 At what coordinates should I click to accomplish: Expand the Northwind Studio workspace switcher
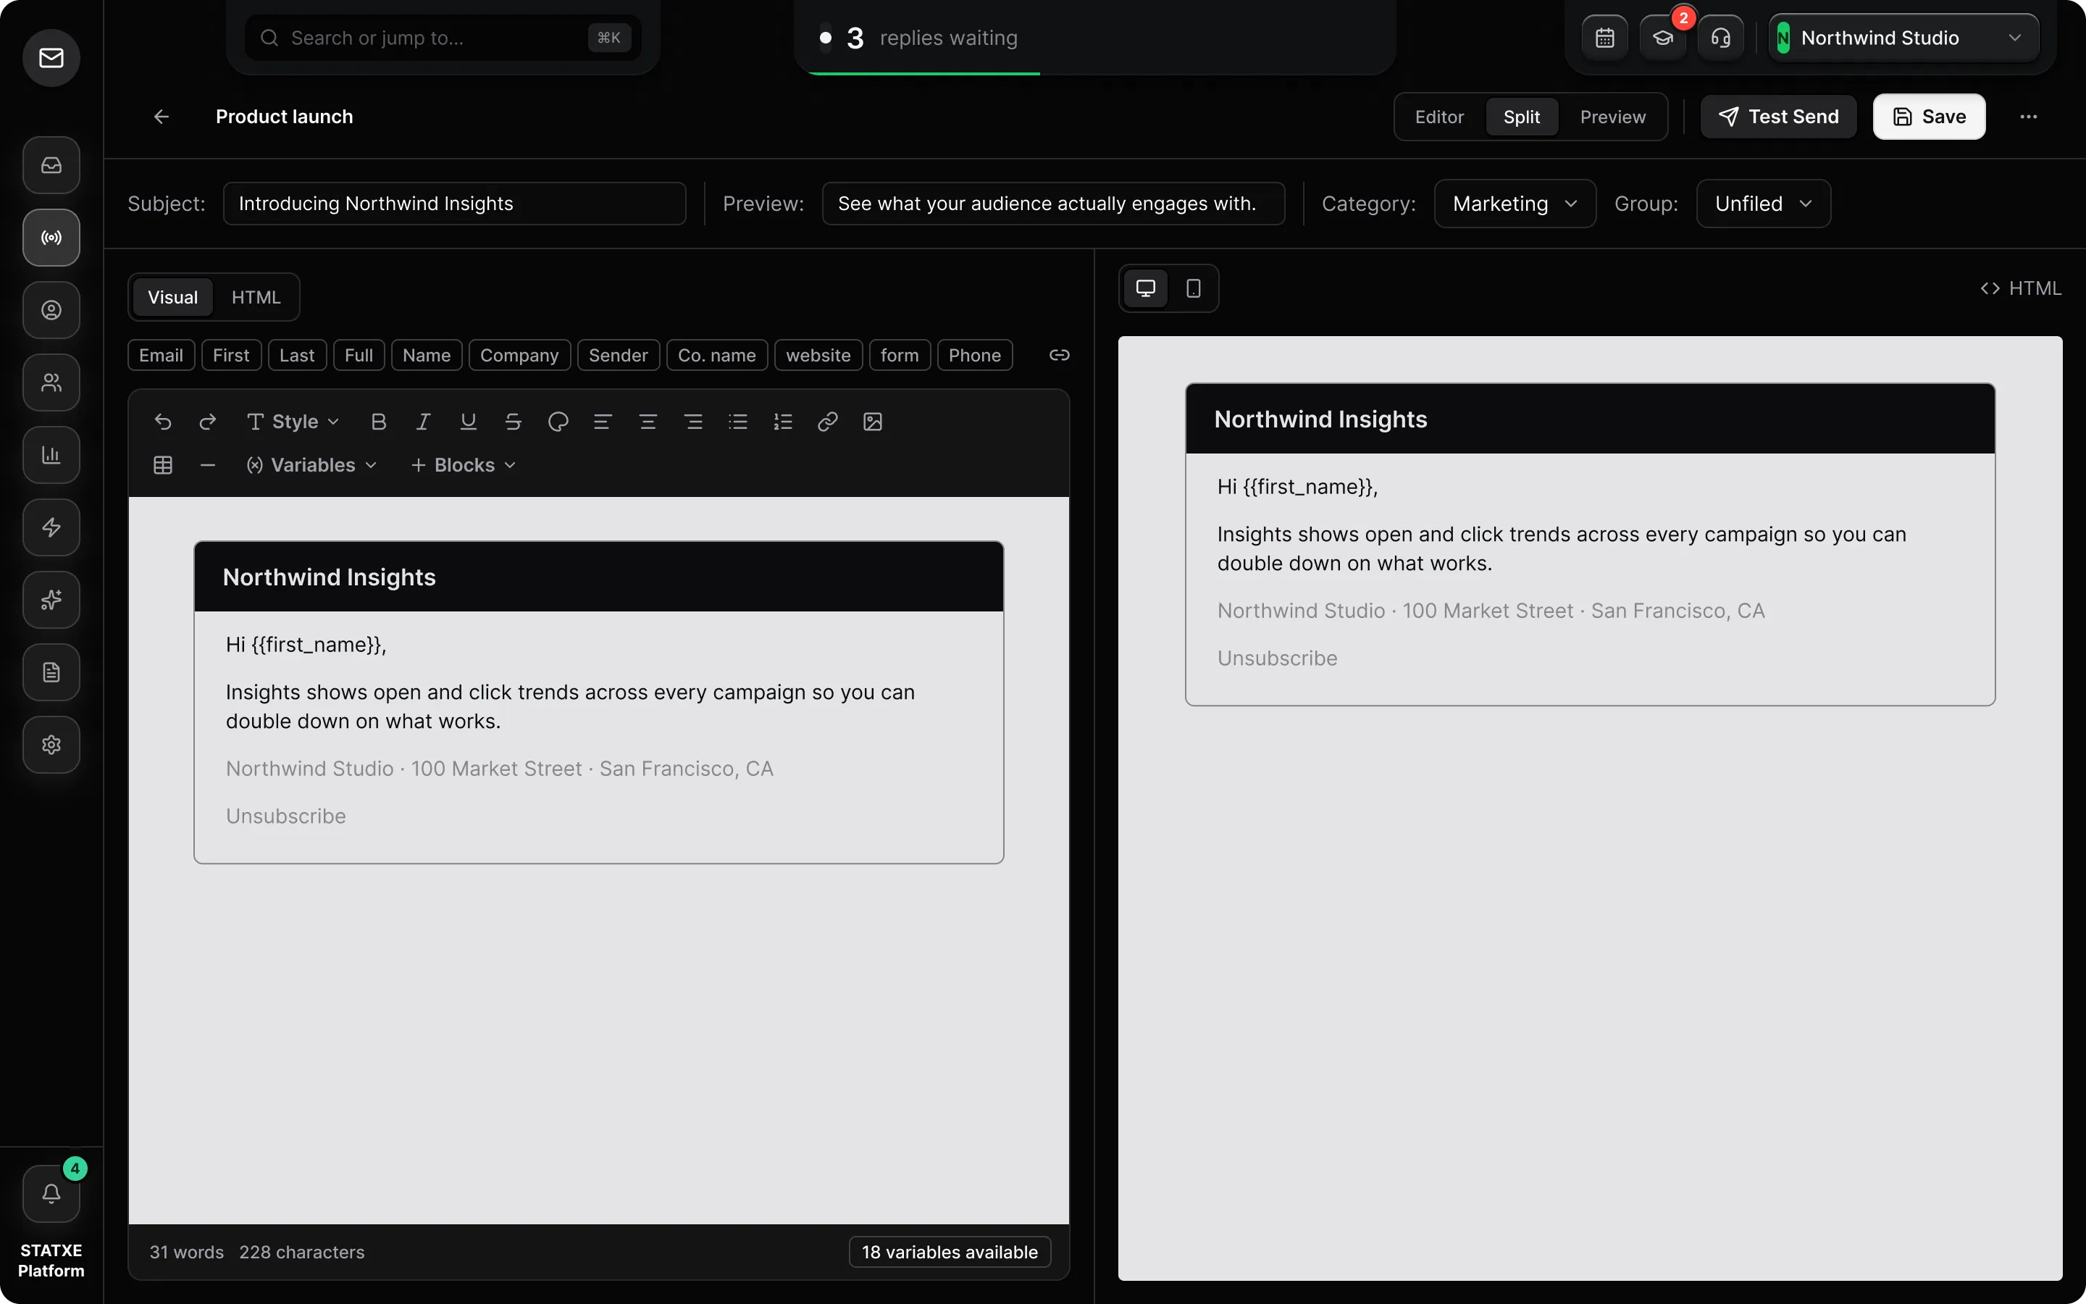coord(1903,38)
